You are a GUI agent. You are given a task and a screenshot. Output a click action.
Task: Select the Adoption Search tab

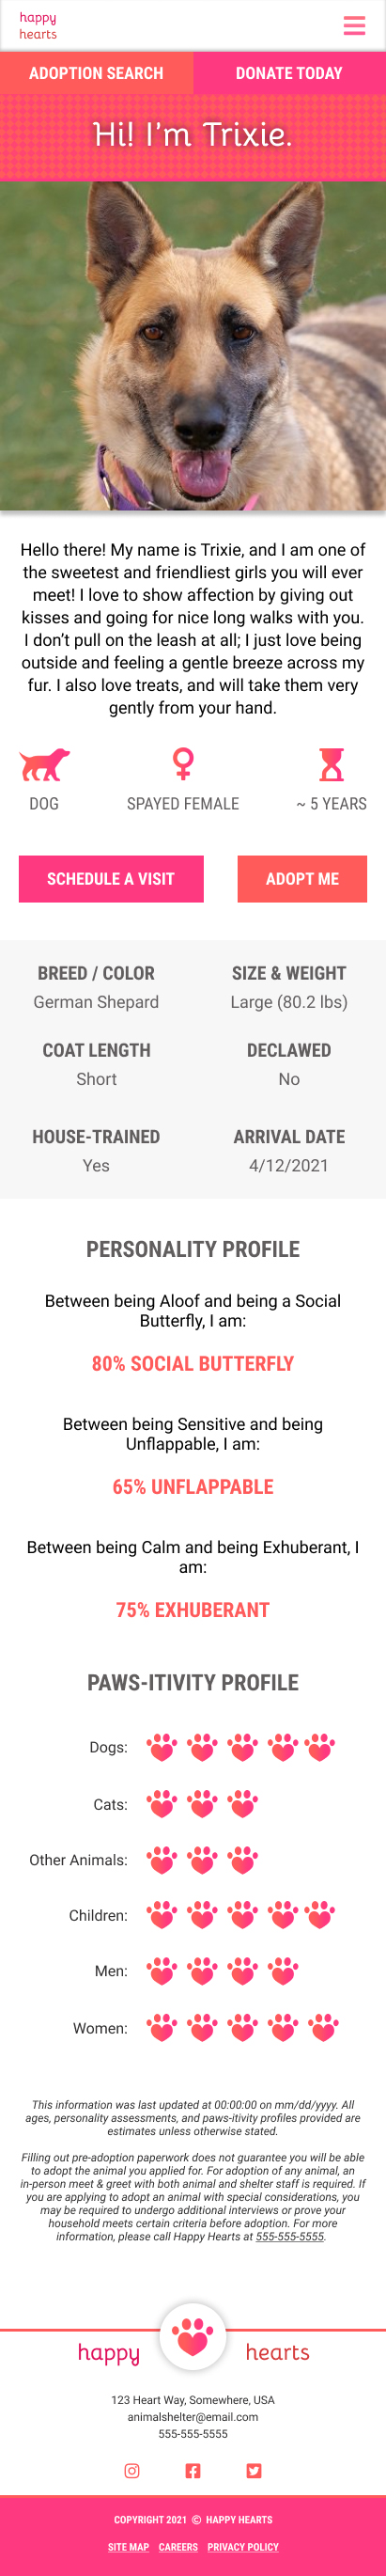pos(96,73)
